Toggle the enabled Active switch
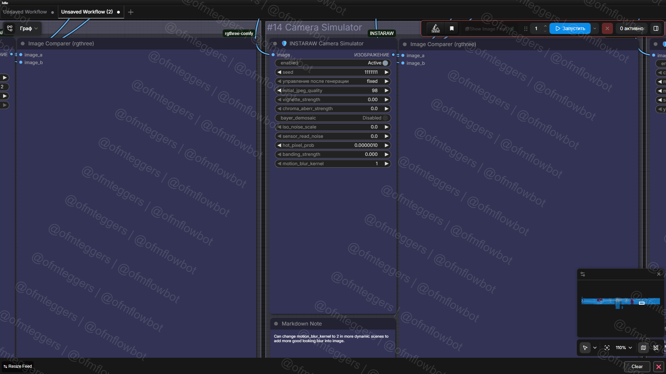The image size is (666, 374). (385, 63)
